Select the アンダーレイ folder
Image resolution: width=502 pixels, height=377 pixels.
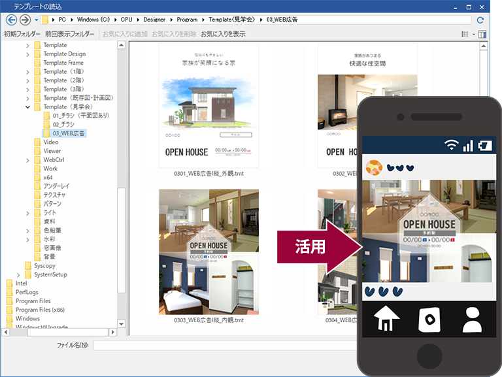52,186
